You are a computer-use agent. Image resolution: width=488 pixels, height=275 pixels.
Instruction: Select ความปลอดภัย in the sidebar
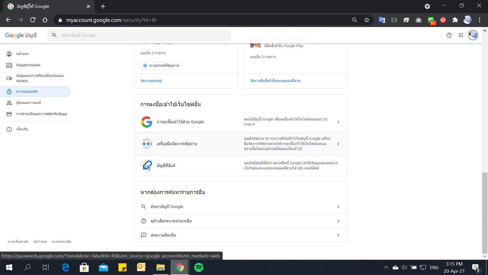pos(36,91)
